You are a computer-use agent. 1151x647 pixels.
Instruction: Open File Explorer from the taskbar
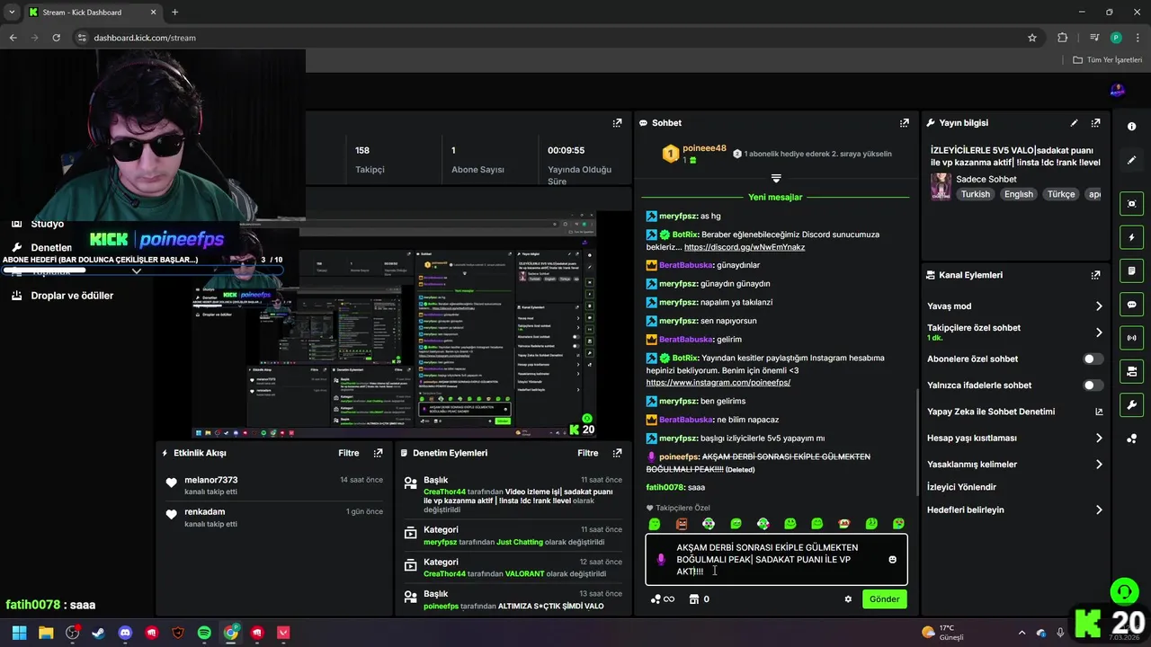[46, 633]
